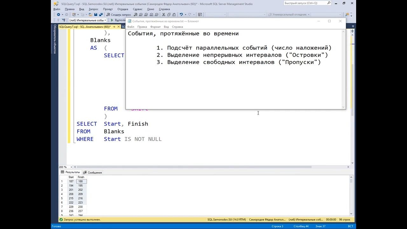The width and height of the screenshot is (407, 229).
Task: Click in the Быстрый запуск search field
Action: pyautogui.click(x=307, y=3)
